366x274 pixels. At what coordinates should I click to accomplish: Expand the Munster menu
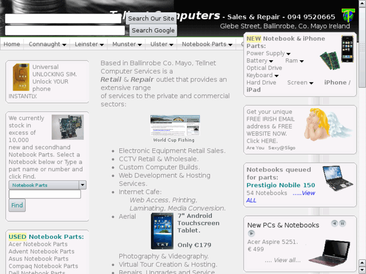pos(127,44)
